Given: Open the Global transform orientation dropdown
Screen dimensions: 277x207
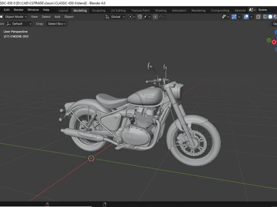Looking at the screenshot, I should pos(115,17).
